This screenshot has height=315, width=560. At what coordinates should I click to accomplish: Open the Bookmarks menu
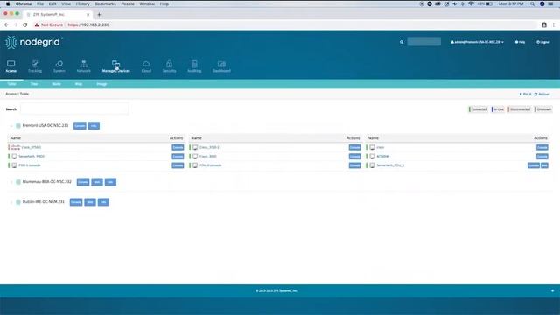[105, 3]
